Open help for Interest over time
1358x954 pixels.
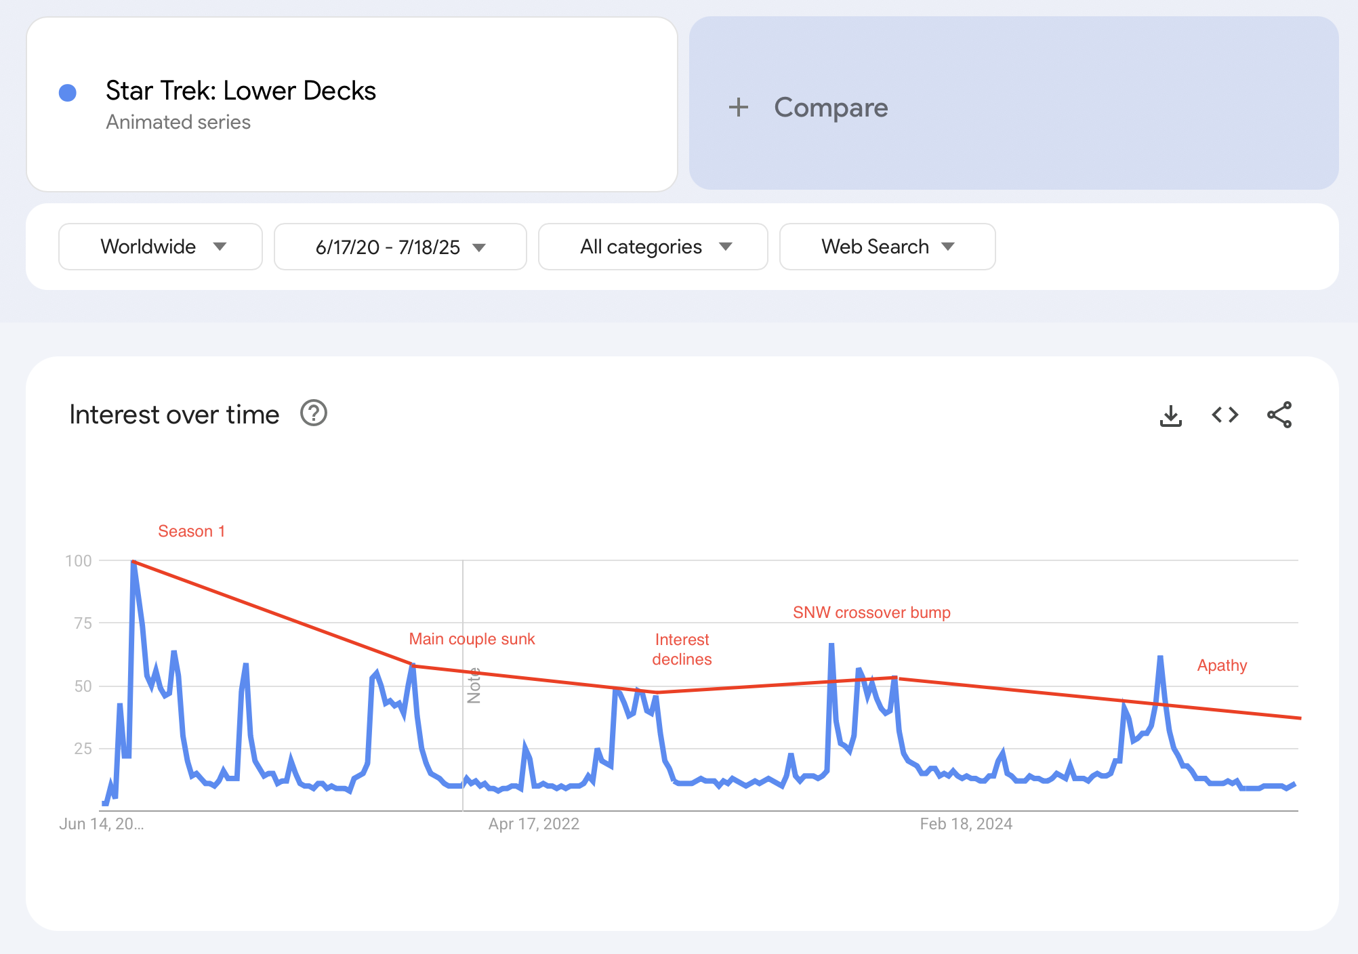coord(314,413)
